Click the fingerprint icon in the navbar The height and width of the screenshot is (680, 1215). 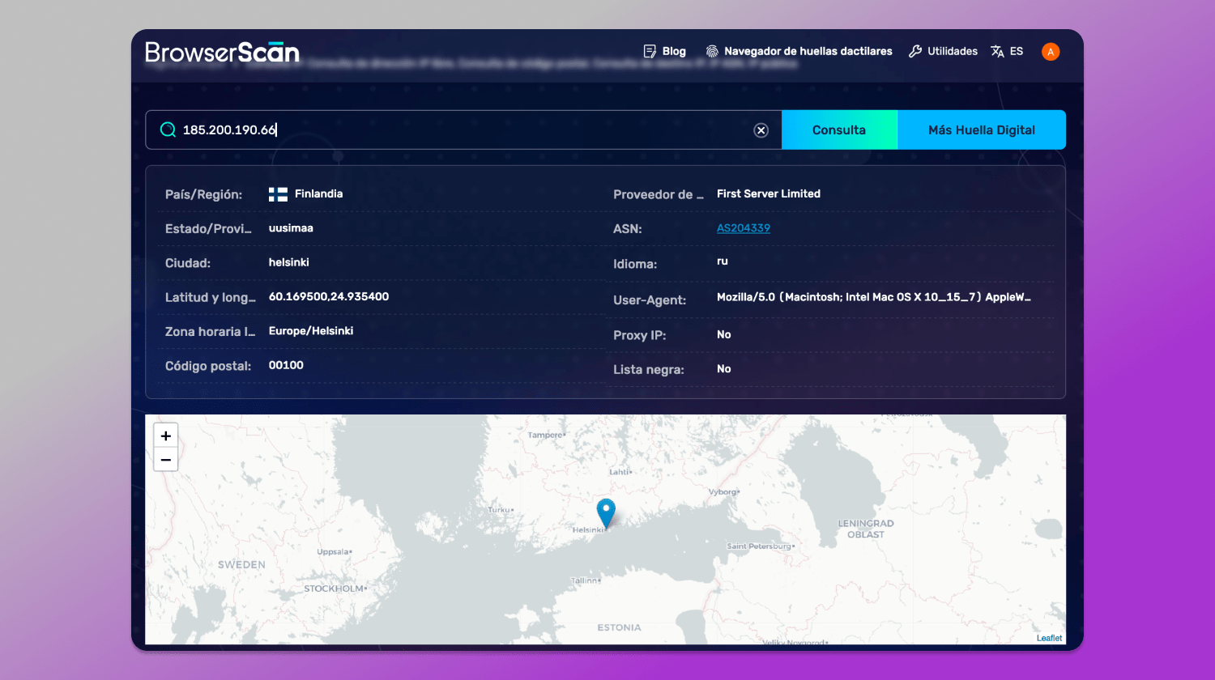click(712, 51)
